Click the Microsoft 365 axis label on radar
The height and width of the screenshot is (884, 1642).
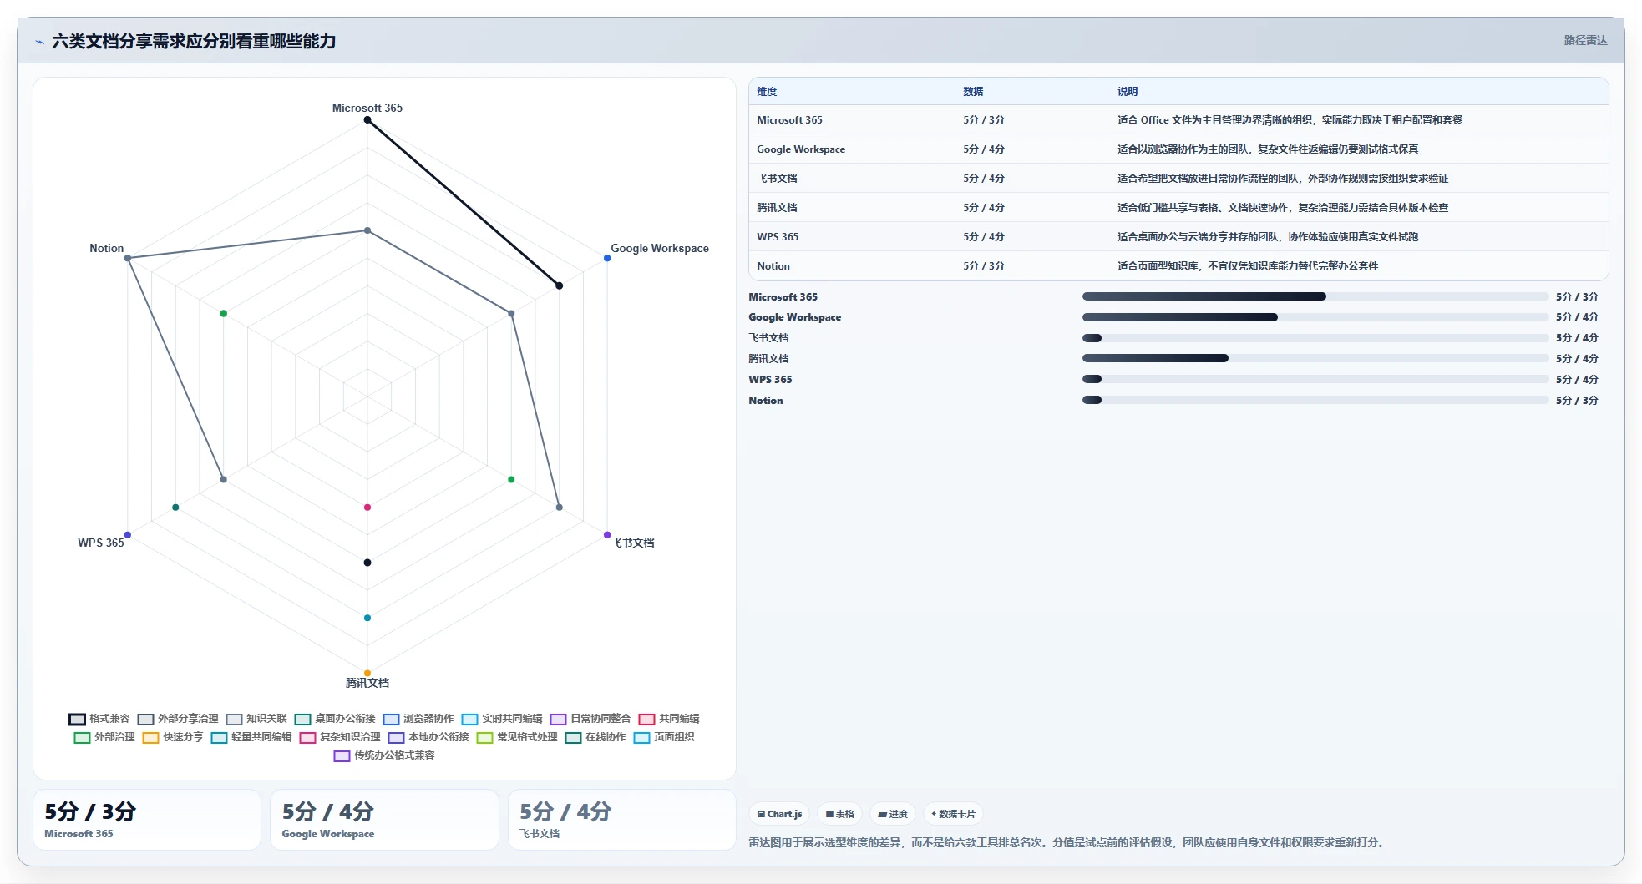(x=367, y=109)
